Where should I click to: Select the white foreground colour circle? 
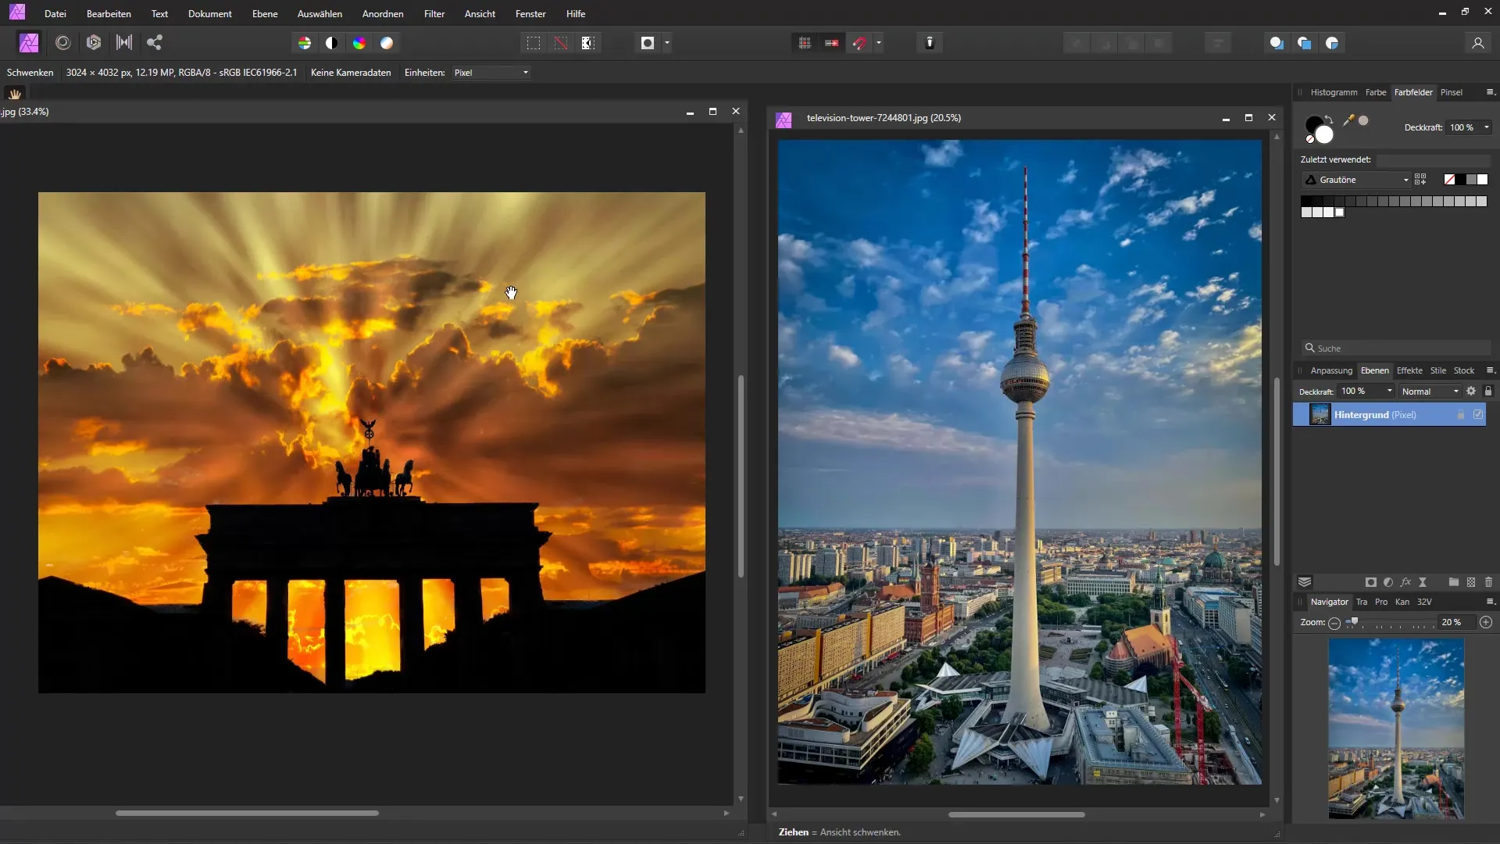click(1324, 135)
